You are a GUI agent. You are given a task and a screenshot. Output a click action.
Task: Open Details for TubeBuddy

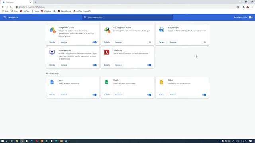click(x=107, y=65)
